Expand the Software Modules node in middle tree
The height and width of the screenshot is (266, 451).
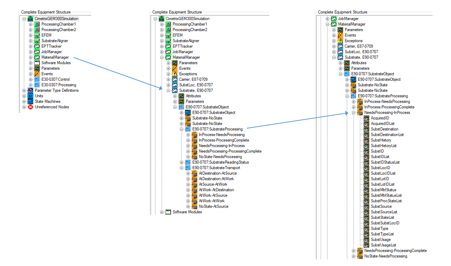[162, 212]
